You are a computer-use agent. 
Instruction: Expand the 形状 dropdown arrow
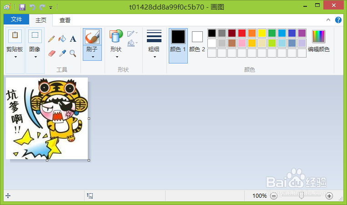(x=117, y=57)
